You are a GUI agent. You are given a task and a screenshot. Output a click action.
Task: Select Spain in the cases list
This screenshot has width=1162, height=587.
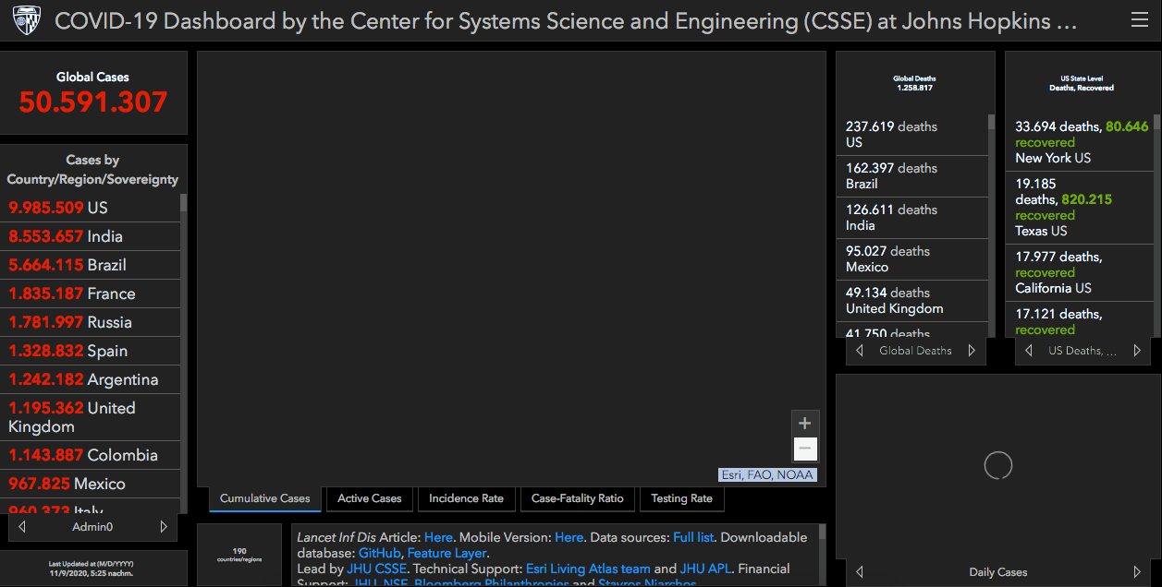[90, 351]
